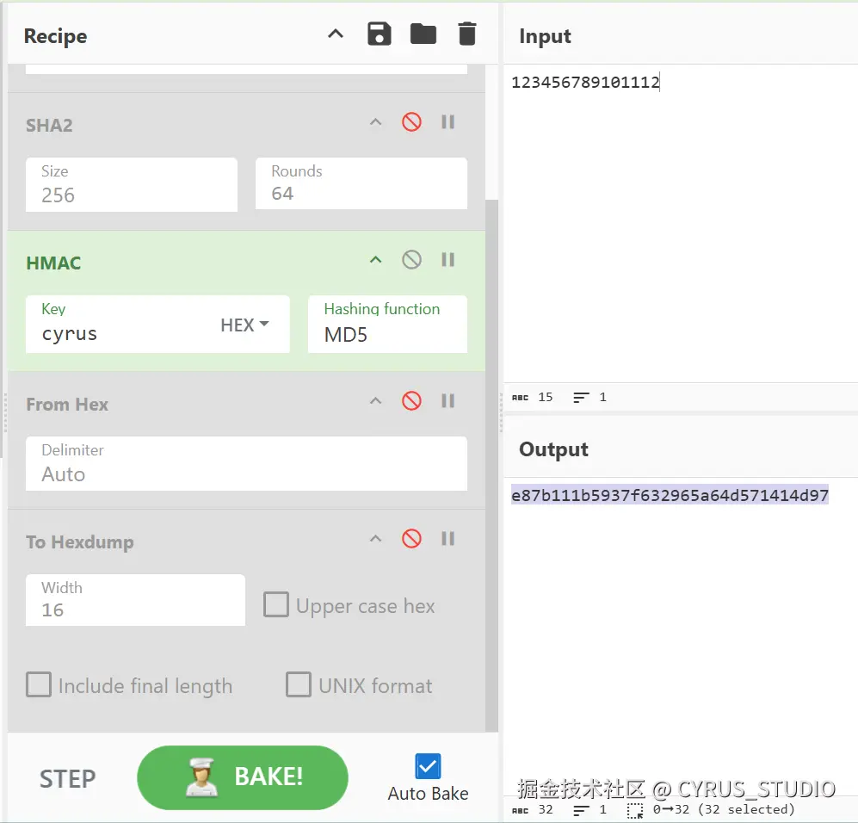Image resolution: width=858 pixels, height=823 pixels.
Task: Load a recipe via the folder icon
Action: [423, 34]
